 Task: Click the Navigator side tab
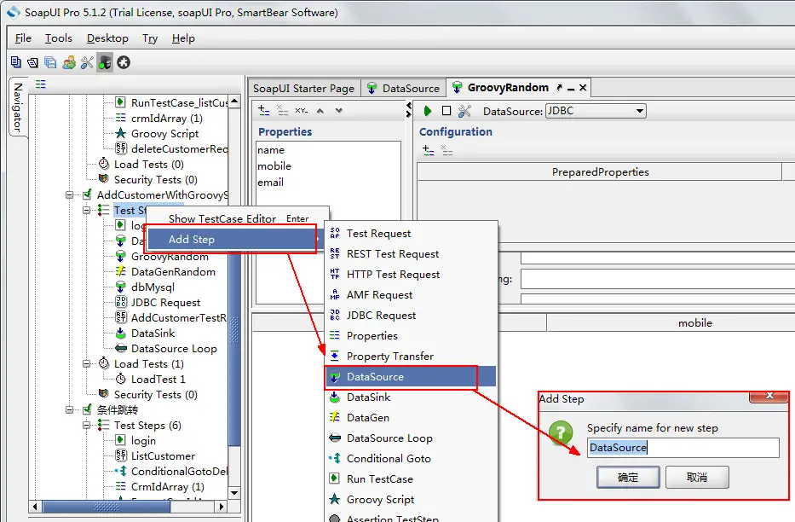click(x=18, y=107)
